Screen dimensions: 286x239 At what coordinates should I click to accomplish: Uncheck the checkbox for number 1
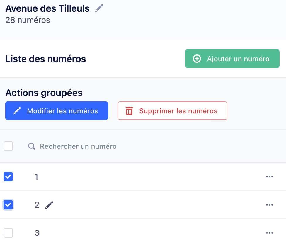tap(8, 177)
